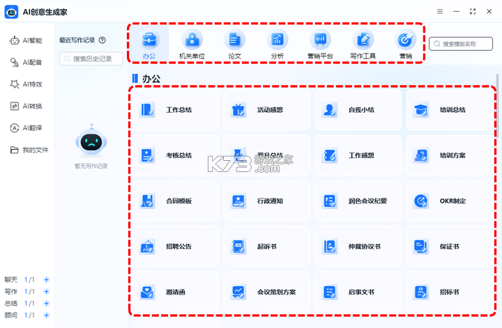Select the 润色会议纪要 template
The width and height of the screenshot is (502, 328).
pyautogui.click(x=358, y=201)
